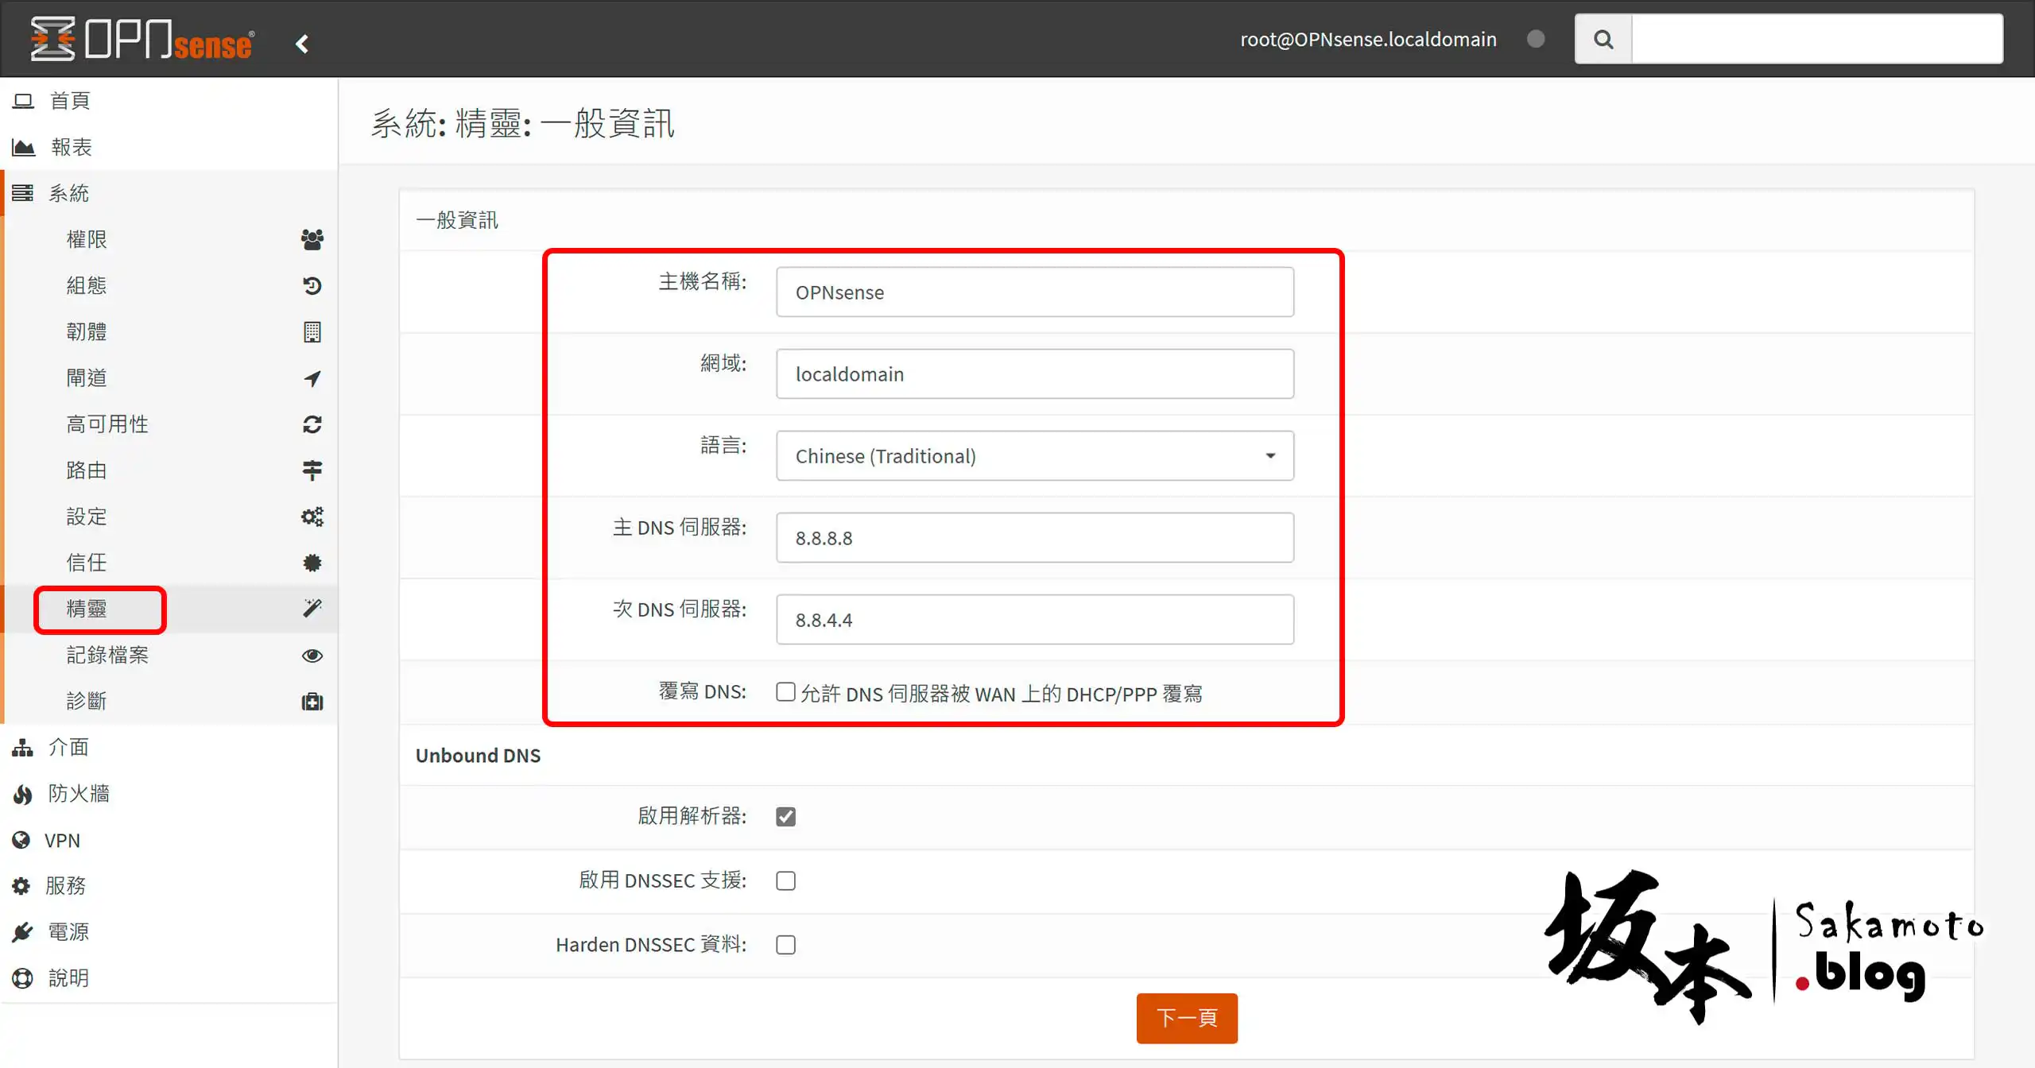This screenshot has height=1068, width=2035.
Task: Expand the 防火牆 menu section
Action: (78, 793)
